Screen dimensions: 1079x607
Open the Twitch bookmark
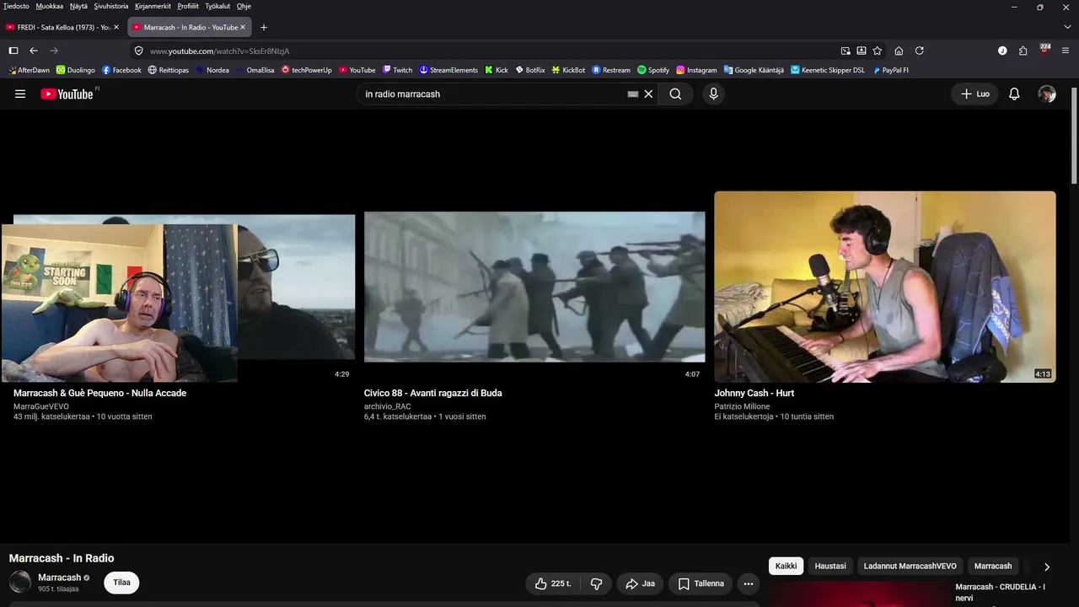pos(397,70)
